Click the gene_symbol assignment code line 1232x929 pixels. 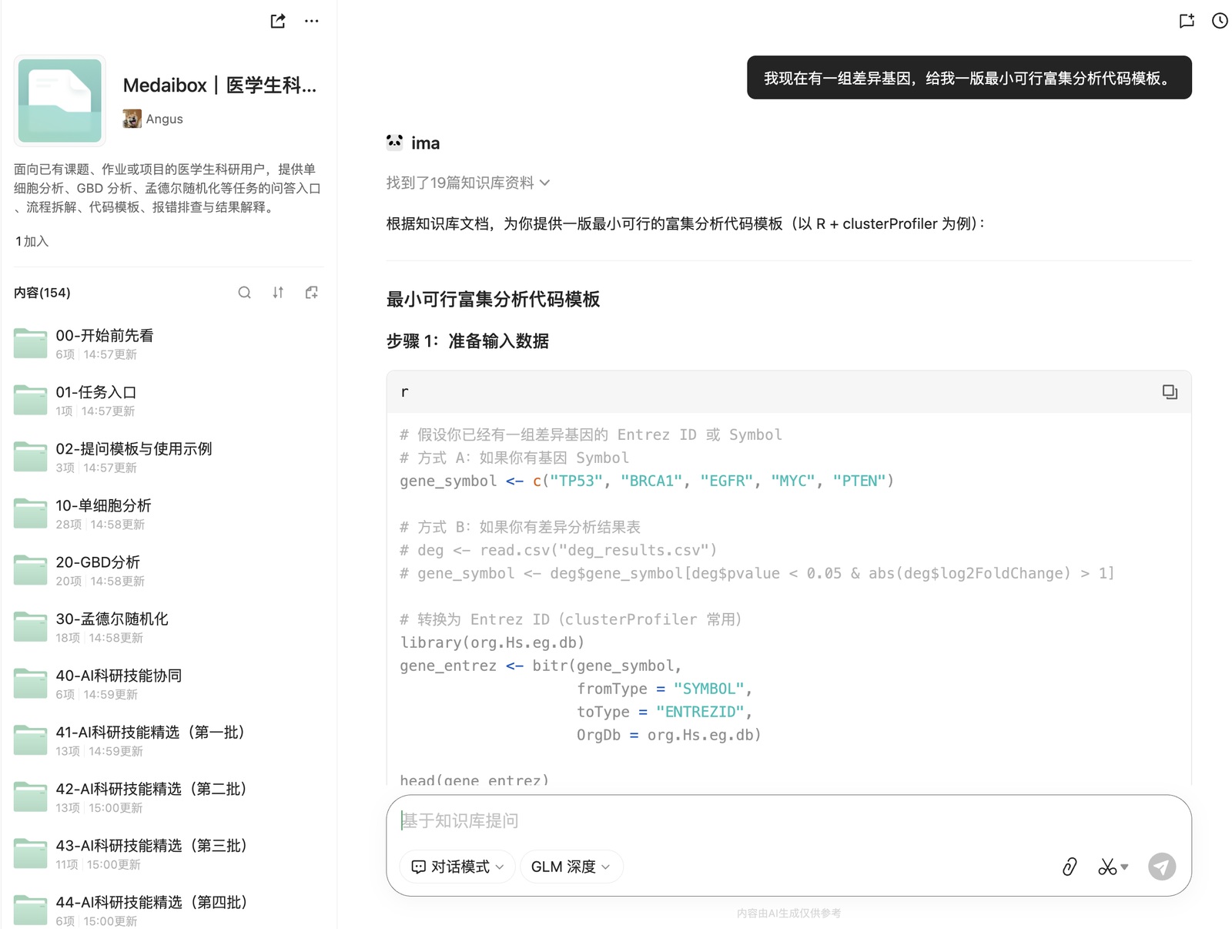tap(646, 481)
